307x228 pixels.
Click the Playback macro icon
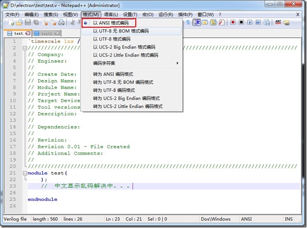coord(250,22)
